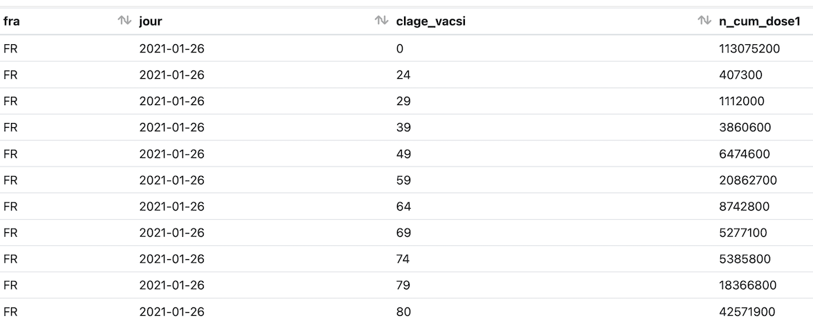Select the cell showing 407300

[x=740, y=75]
